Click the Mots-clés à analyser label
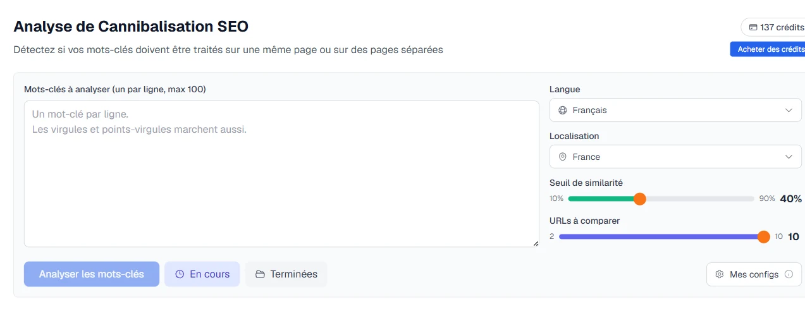 (x=115, y=89)
